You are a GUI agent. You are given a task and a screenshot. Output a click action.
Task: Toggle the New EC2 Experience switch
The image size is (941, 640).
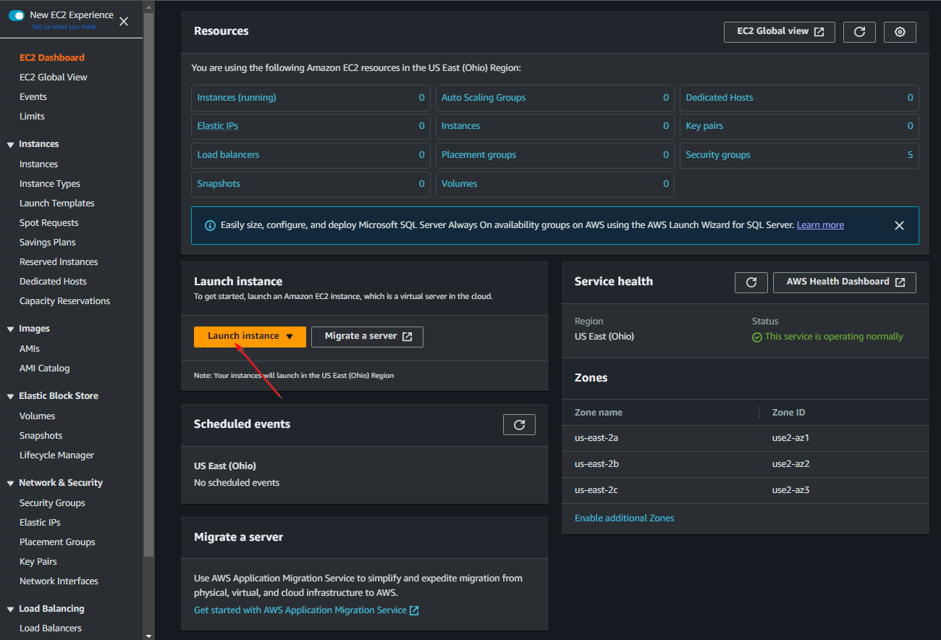pos(17,15)
